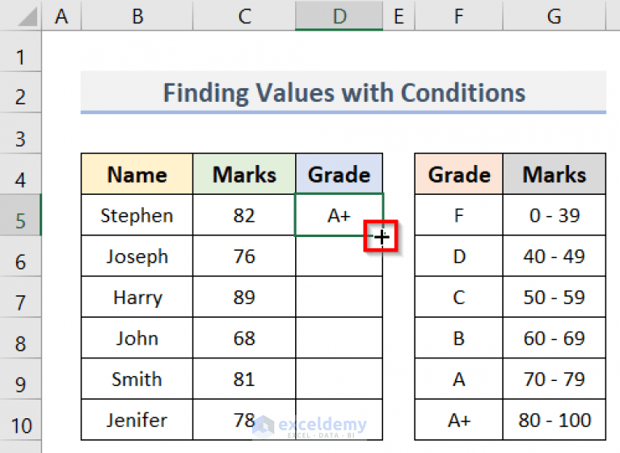Select the marks cell '78'
The image size is (620, 453).
click(x=244, y=420)
